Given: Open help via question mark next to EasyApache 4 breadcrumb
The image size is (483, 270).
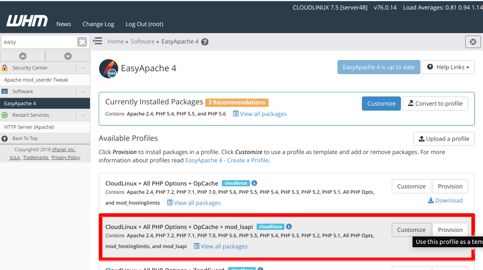Looking at the screenshot, I should [204, 41].
